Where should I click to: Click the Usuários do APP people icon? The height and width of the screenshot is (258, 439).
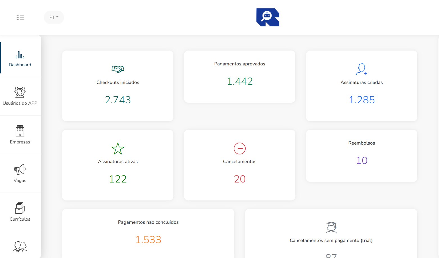pos(20,92)
